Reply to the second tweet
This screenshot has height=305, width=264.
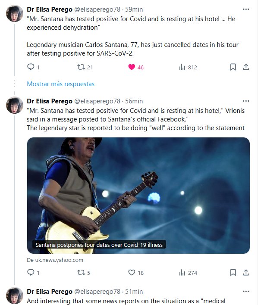(31, 272)
